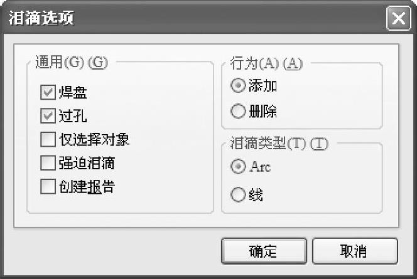Viewport: 417px width, 279px height.
Task: Check the 创建报告 box
Action: click(x=48, y=186)
